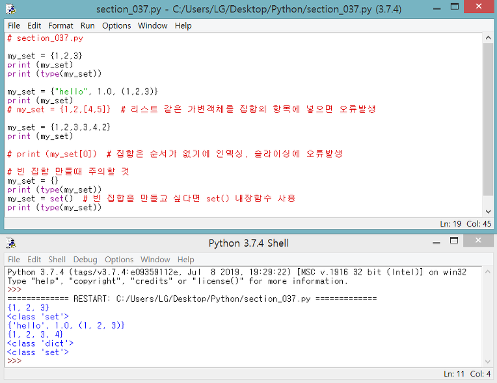The image size is (497, 383).
Task: Click the IDLE icon in Shell title bar
Action: [x=11, y=243]
